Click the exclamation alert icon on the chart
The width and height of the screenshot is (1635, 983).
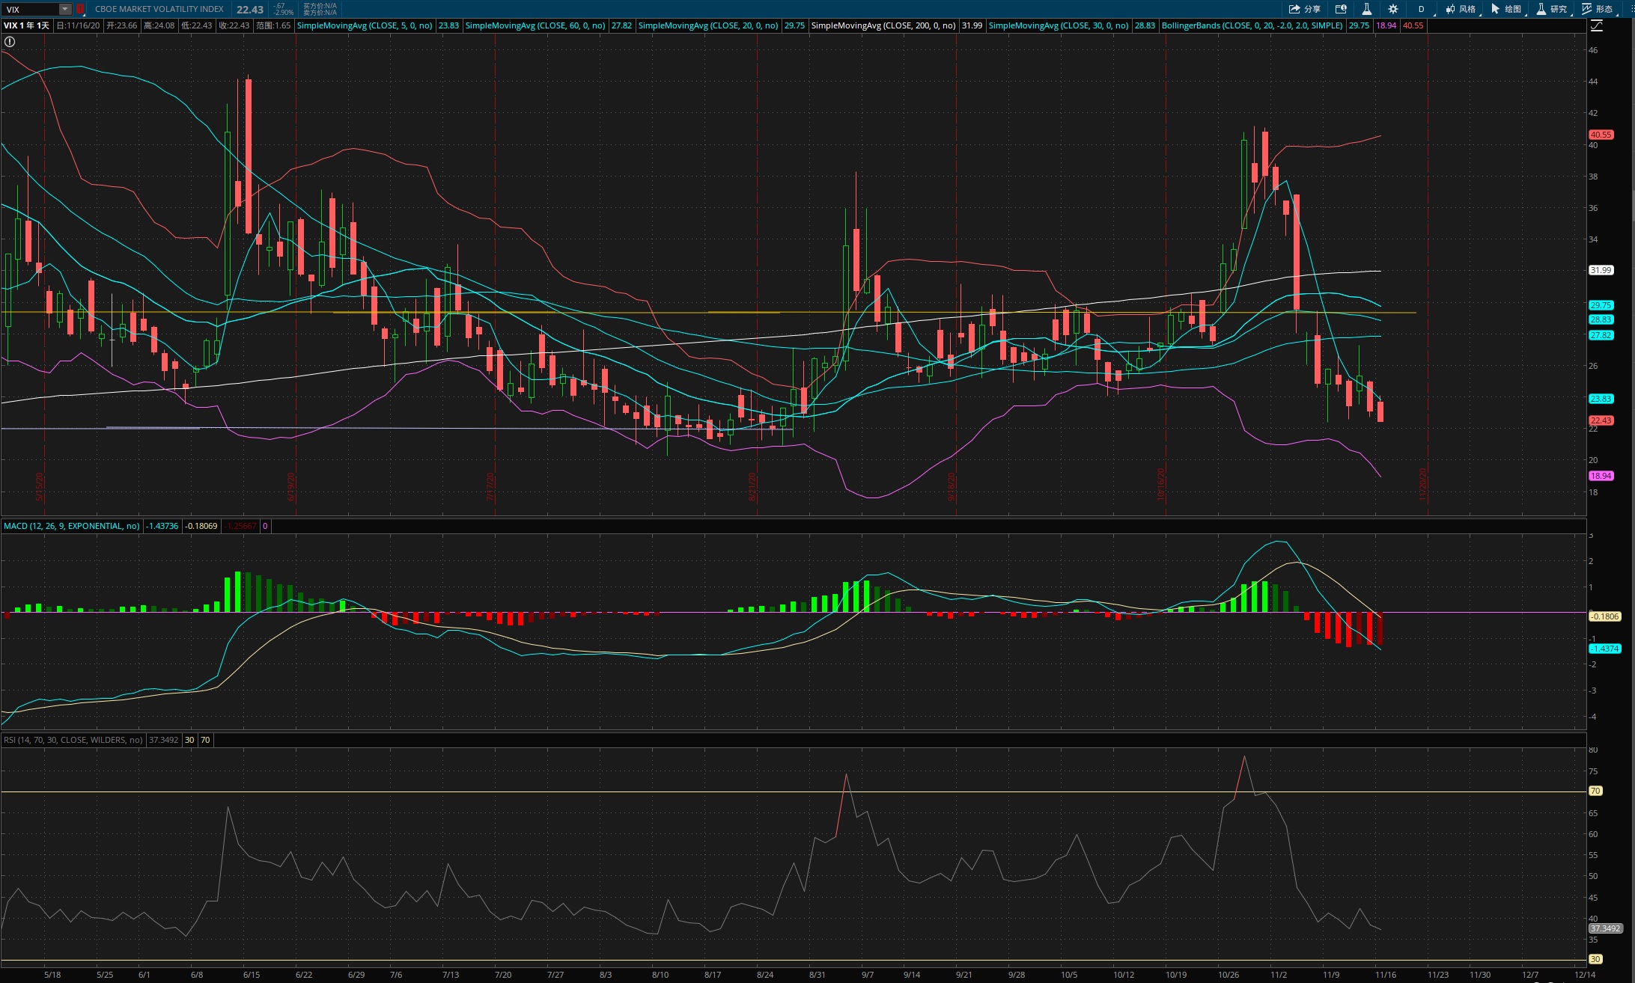10,42
